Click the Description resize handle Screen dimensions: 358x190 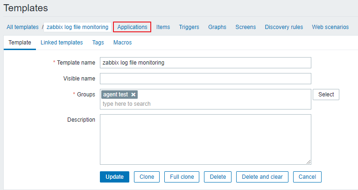pyautogui.click(x=309, y=162)
